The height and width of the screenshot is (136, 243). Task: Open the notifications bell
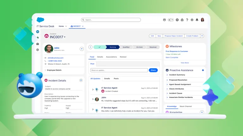tap(197, 20)
